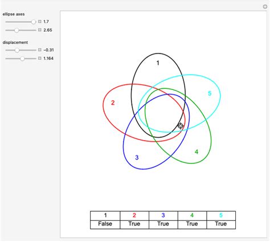Click the True cell under red column 2

134,224
